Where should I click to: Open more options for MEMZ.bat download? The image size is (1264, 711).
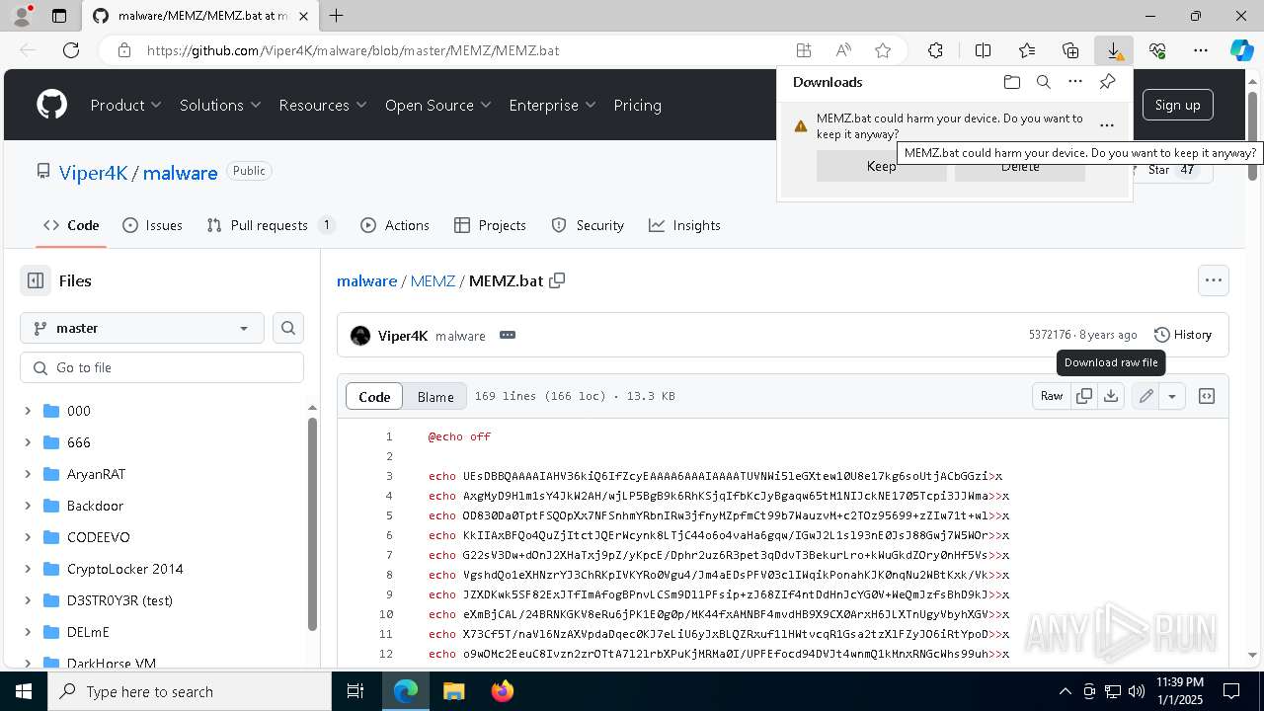coord(1107,125)
